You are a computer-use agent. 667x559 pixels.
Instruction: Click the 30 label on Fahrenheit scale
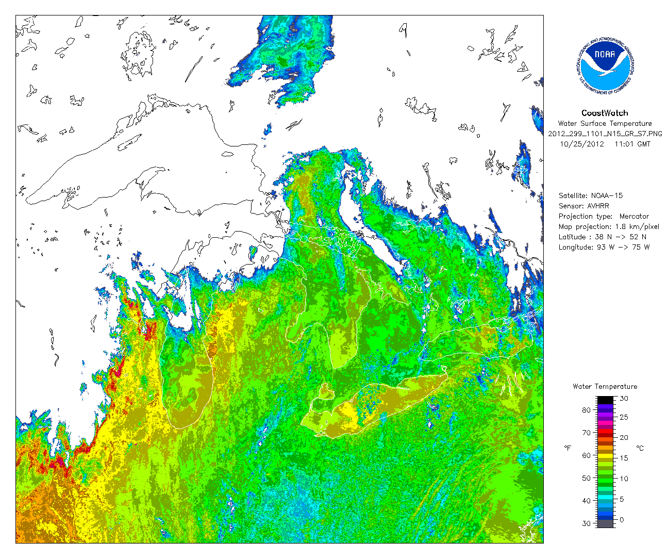pyautogui.click(x=587, y=523)
